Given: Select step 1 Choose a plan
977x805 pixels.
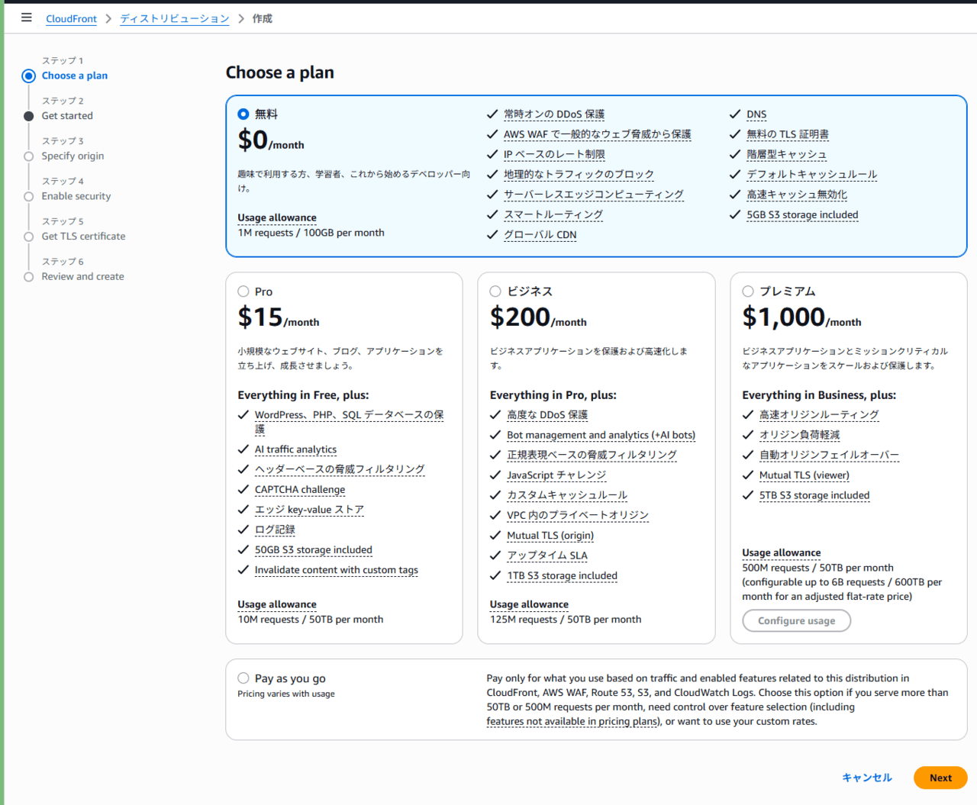Looking at the screenshot, I should point(75,76).
